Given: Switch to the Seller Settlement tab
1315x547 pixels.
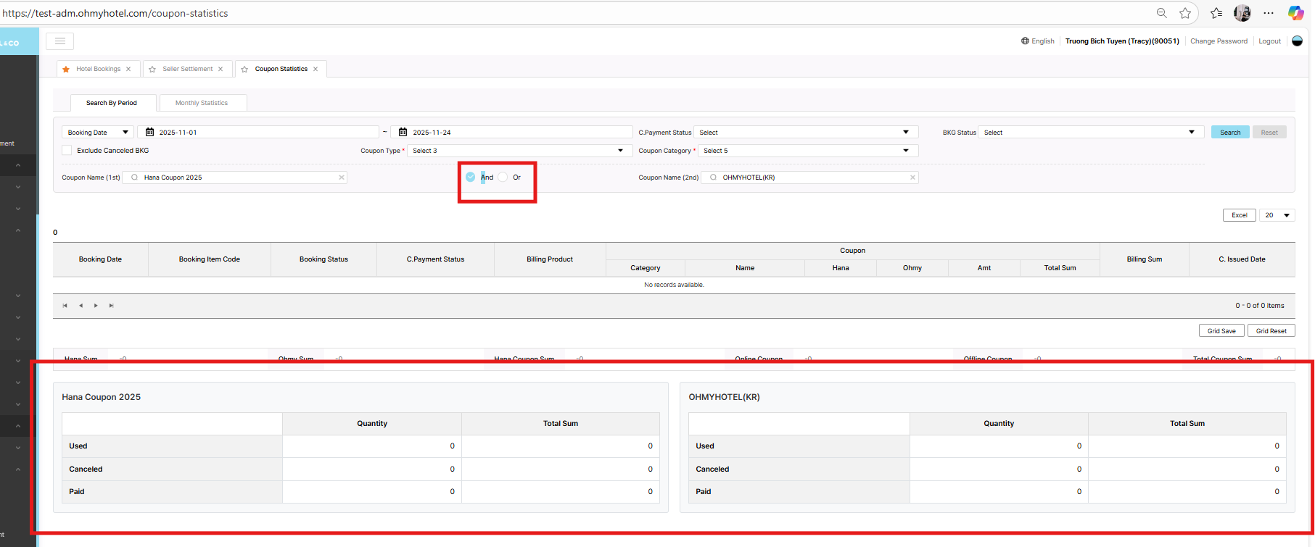Looking at the screenshot, I should click(187, 70).
